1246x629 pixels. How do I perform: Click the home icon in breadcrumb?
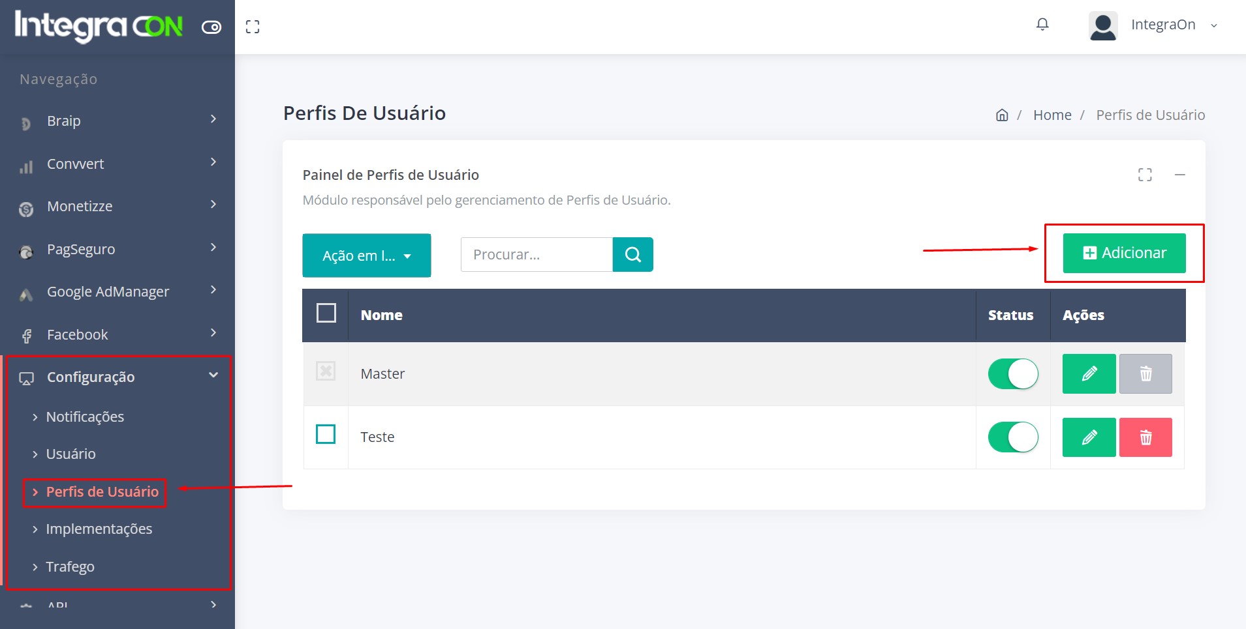click(x=1002, y=115)
